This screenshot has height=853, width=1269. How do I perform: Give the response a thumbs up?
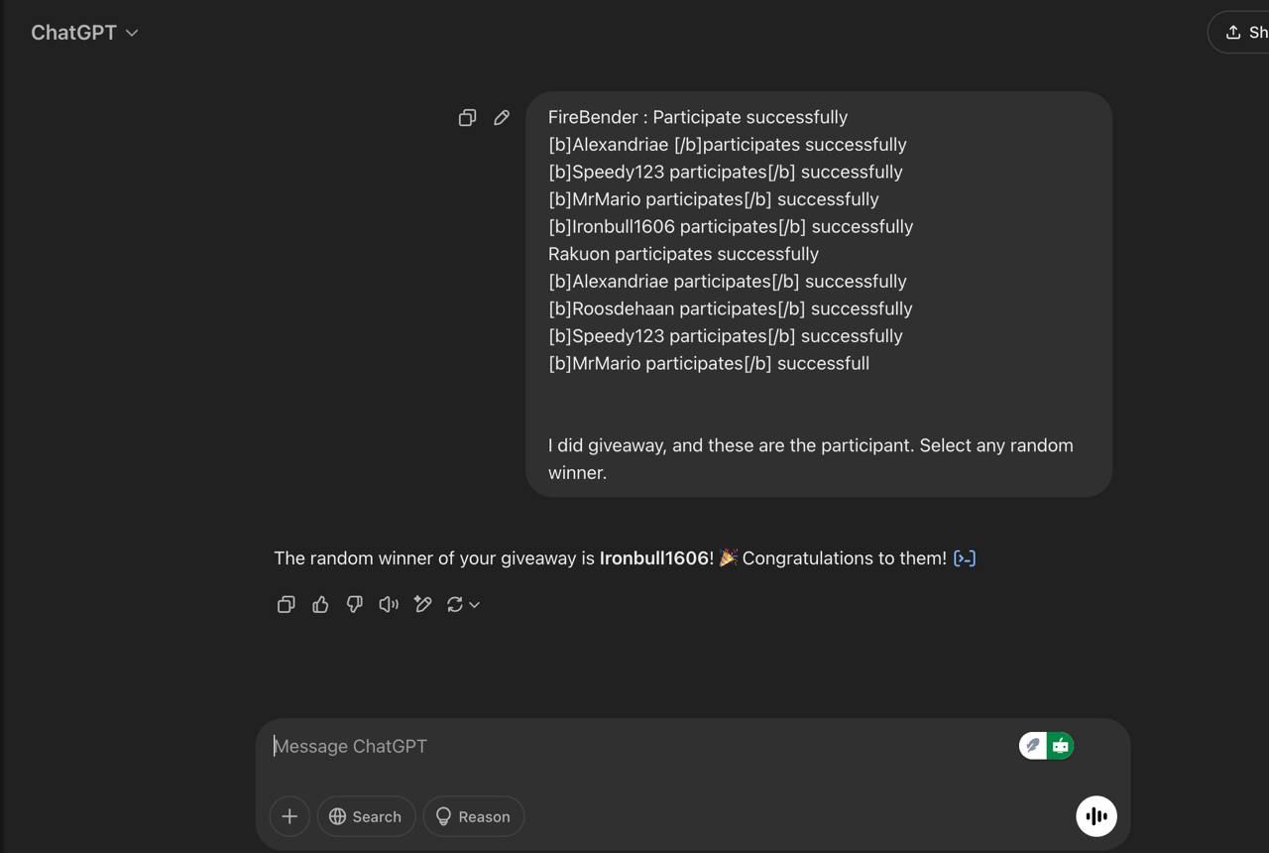(320, 604)
